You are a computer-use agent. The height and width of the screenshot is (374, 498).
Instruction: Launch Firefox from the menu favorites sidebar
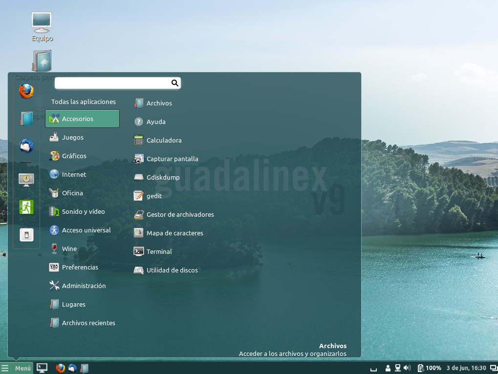click(x=26, y=91)
